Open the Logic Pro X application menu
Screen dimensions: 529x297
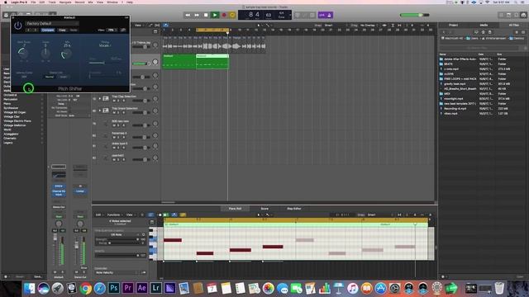coord(19,2)
